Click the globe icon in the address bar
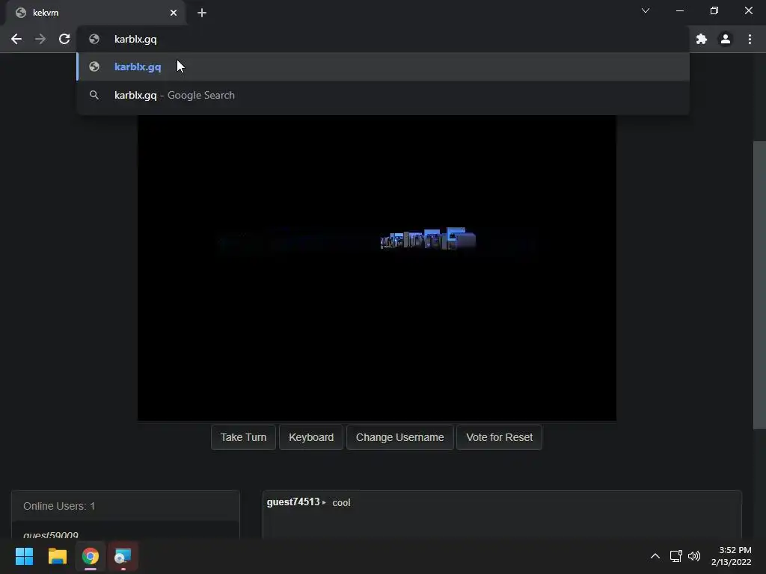 (94, 39)
